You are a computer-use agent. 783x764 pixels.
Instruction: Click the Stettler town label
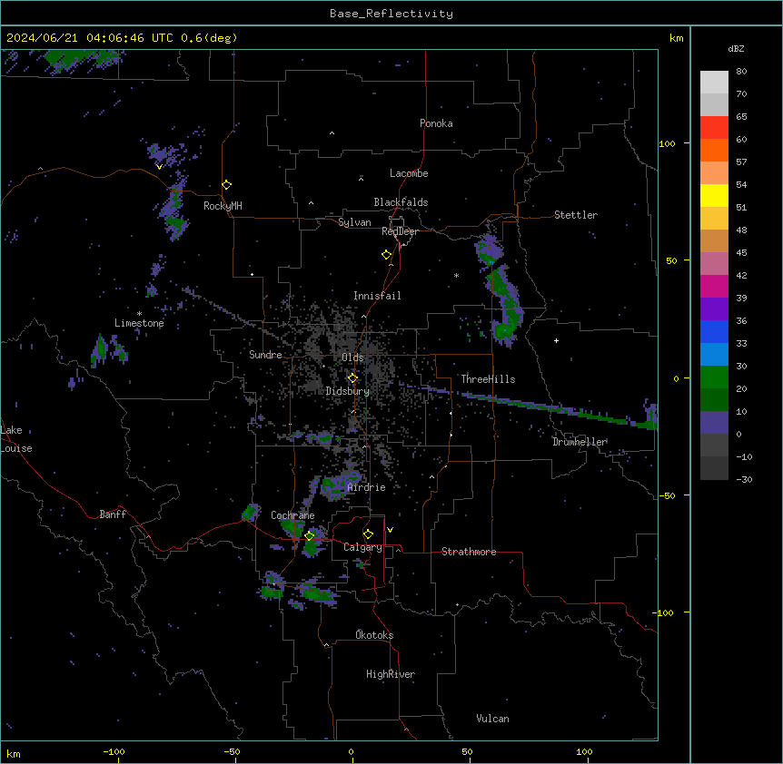click(576, 215)
